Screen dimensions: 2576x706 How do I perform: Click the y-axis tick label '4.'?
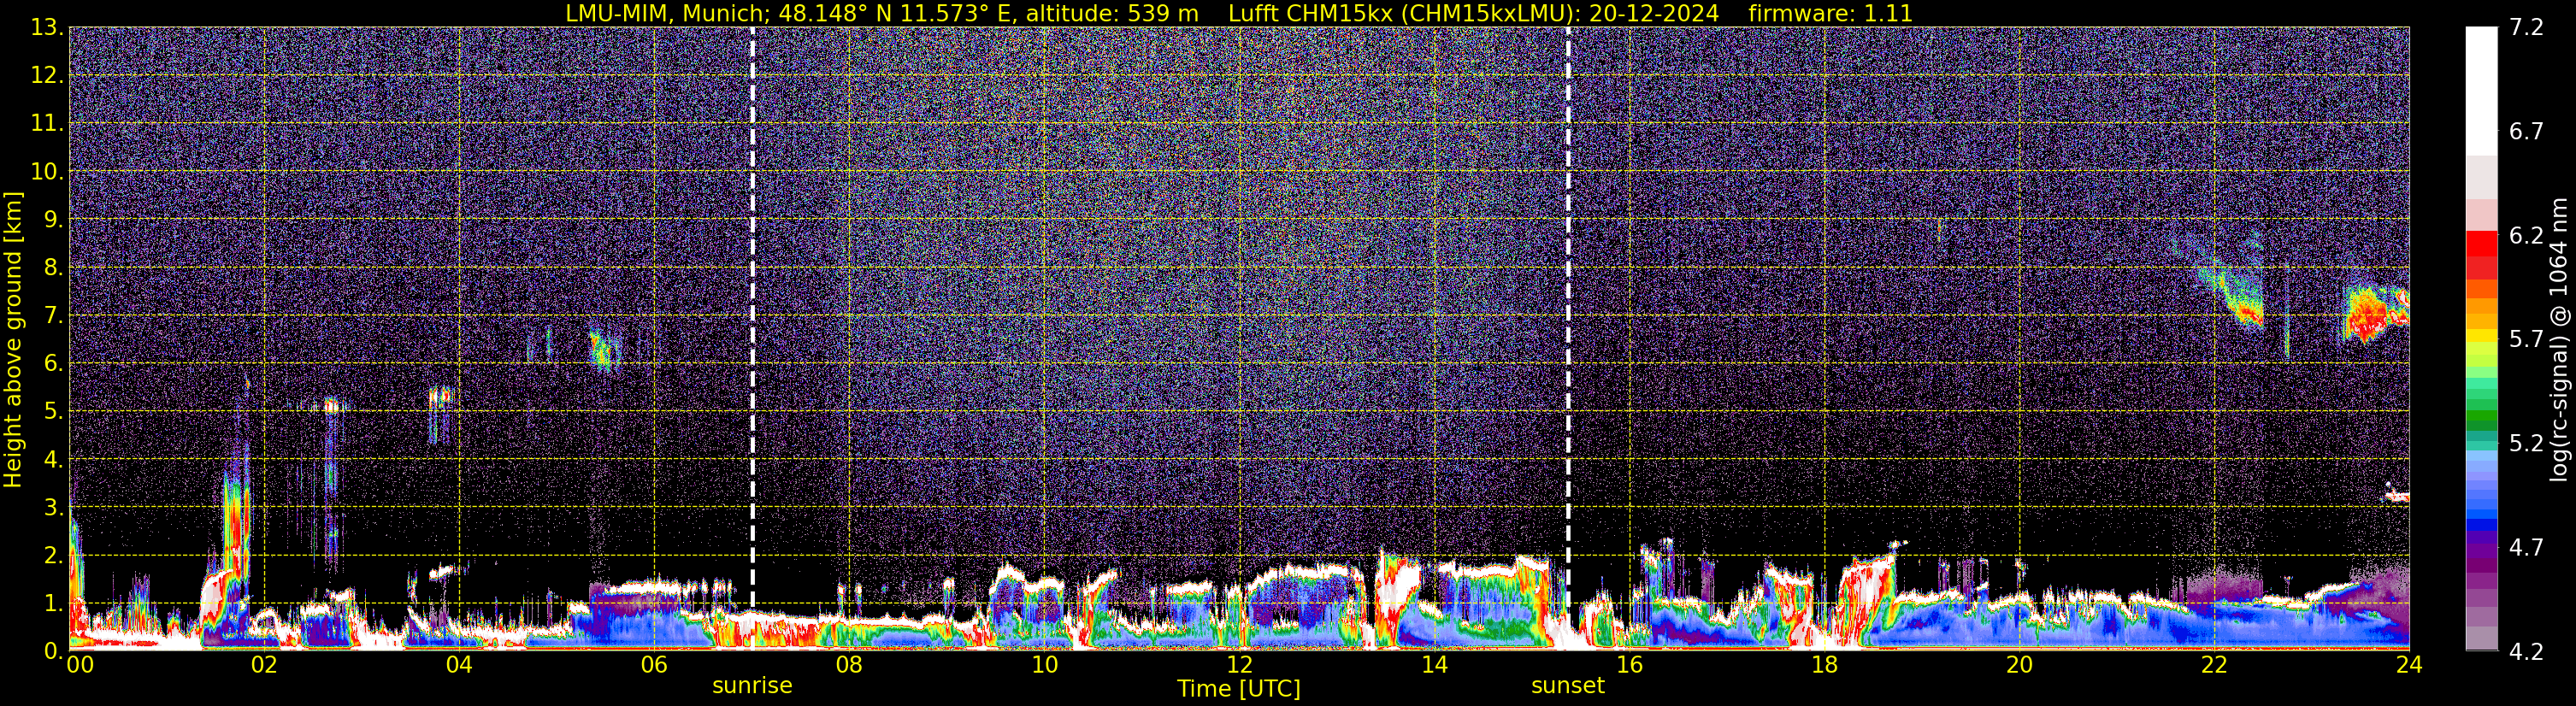point(52,459)
